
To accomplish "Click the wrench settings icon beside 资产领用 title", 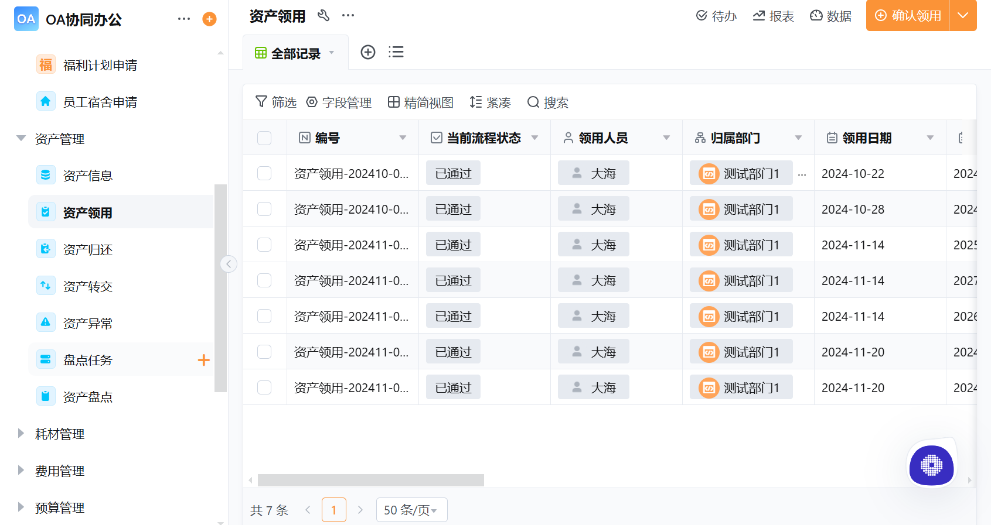I will click(323, 16).
